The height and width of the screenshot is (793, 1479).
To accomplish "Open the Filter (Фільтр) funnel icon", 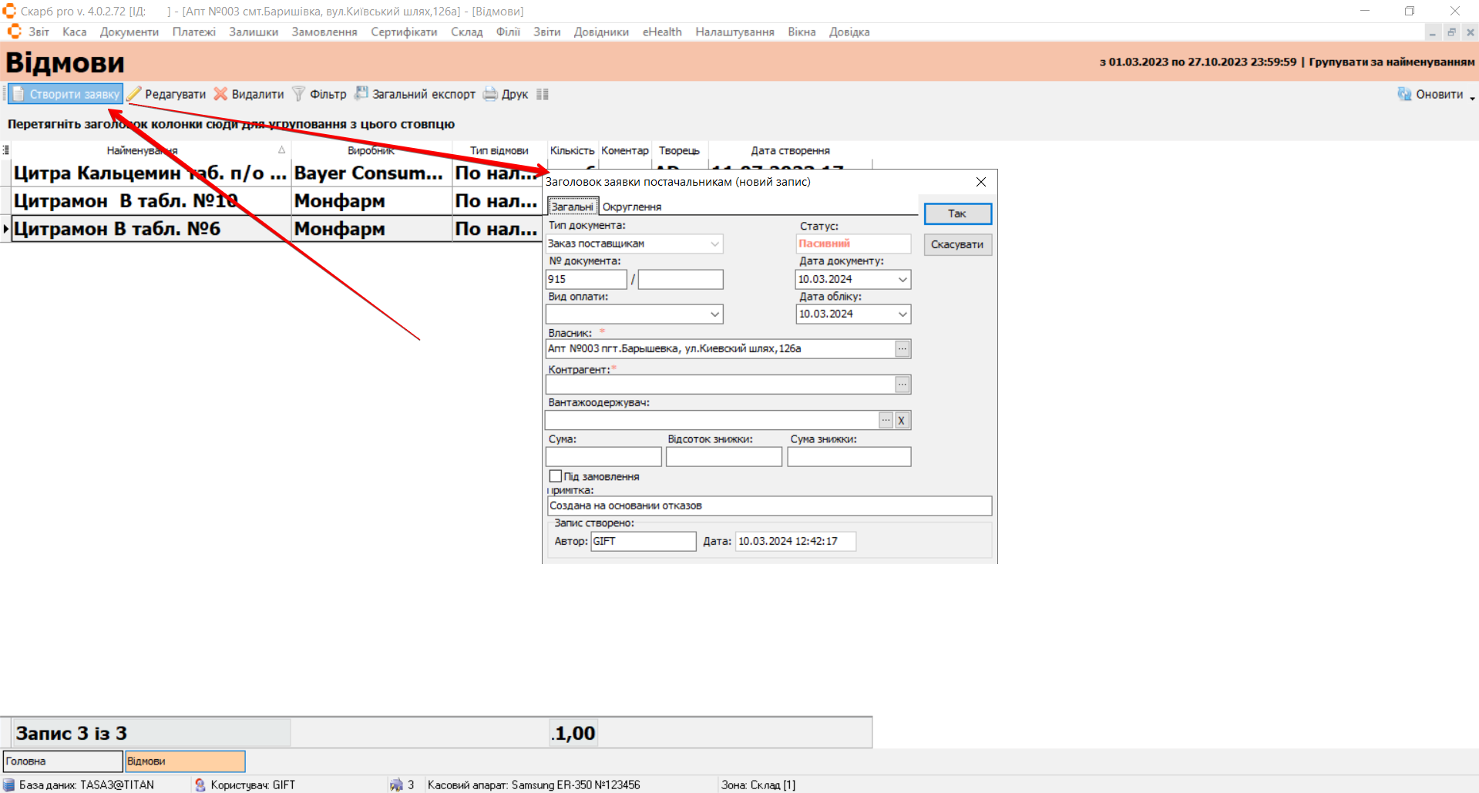I will 298,94.
